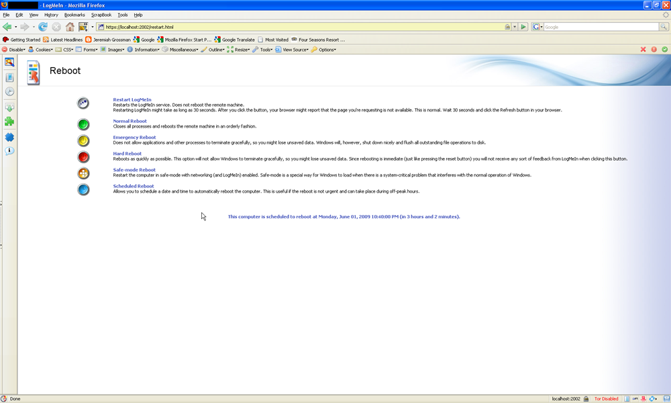This screenshot has width=671, height=403.
Task: Click the green Go arrow in address bar
Action: [523, 27]
